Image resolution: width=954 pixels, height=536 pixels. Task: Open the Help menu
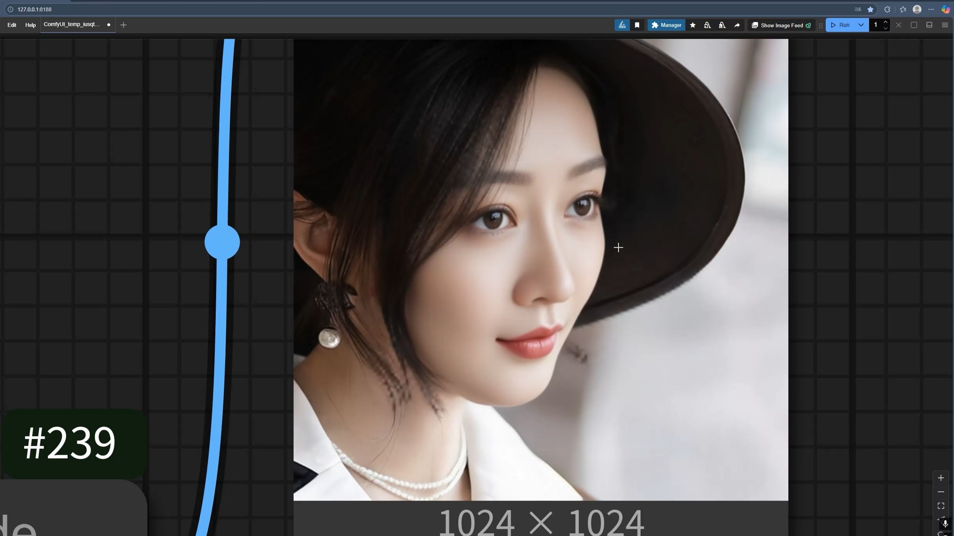(30, 25)
